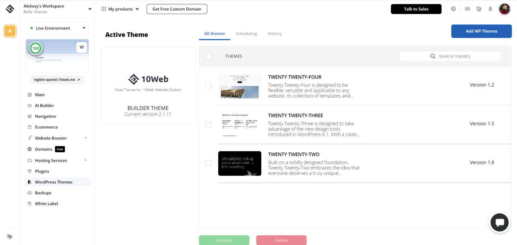Click the Domains globe icon
This screenshot has height=245, width=517.
tap(29, 149)
